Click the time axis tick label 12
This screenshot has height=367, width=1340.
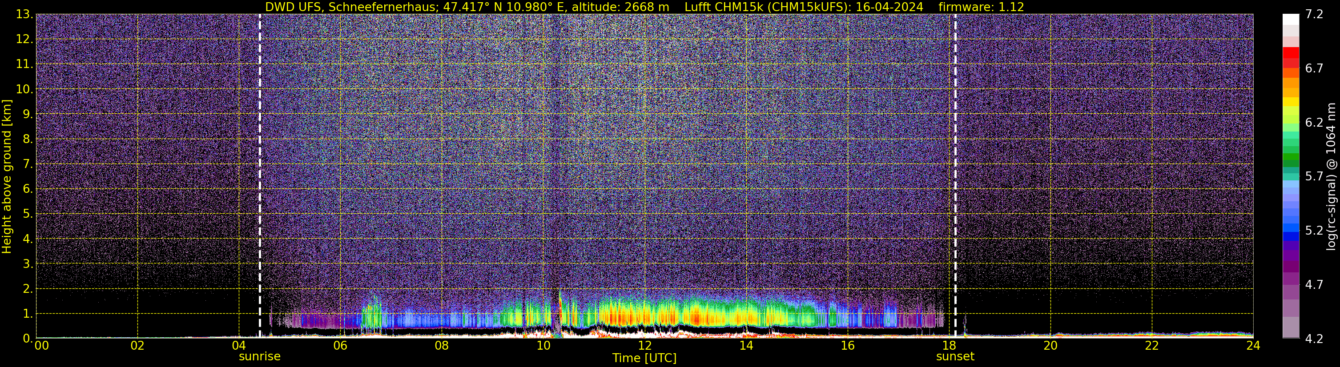644,346
